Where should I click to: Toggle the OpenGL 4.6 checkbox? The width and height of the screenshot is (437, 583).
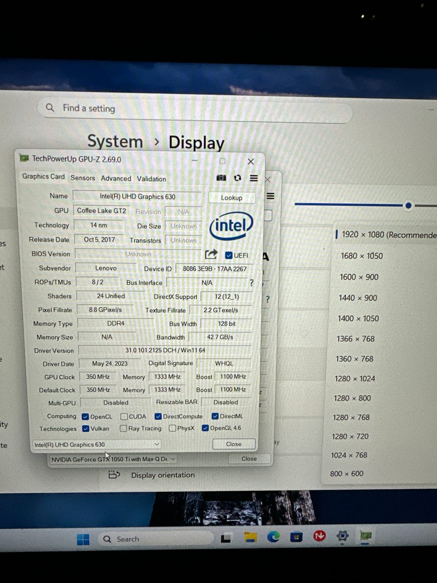[205, 428]
